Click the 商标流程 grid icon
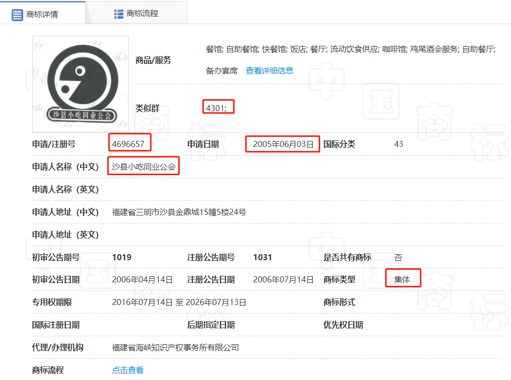 (x=119, y=14)
